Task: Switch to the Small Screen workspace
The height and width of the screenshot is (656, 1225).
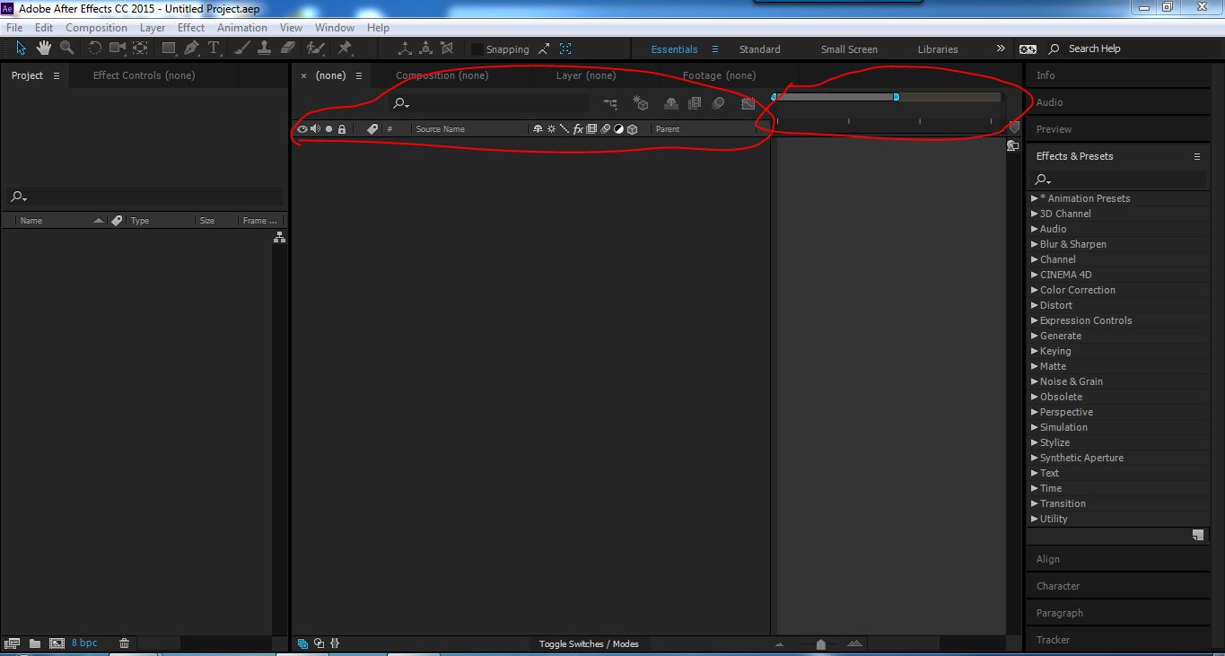Action: pos(849,49)
